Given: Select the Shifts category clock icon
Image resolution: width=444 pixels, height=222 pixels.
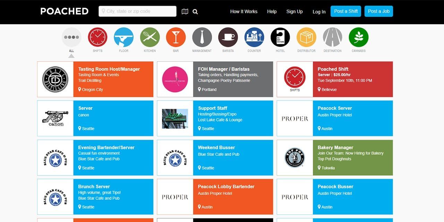Looking at the screenshot, I should click(97, 37).
